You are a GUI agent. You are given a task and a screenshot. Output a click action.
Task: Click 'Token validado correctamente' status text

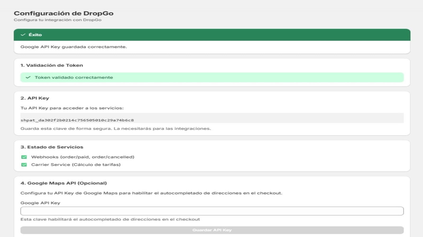point(74,77)
